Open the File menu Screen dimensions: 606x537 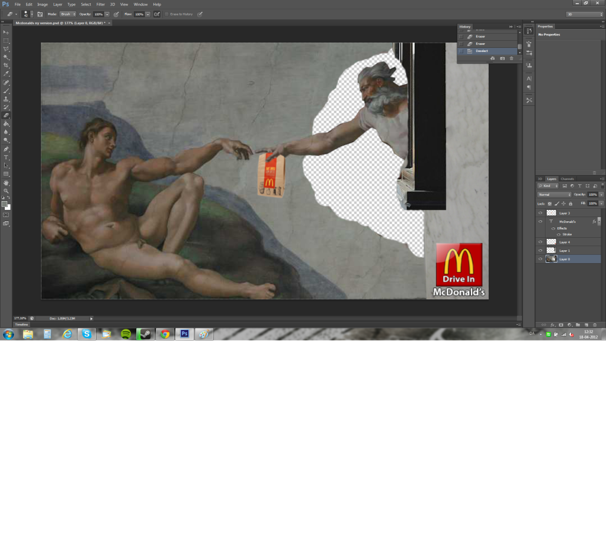click(17, 5)
